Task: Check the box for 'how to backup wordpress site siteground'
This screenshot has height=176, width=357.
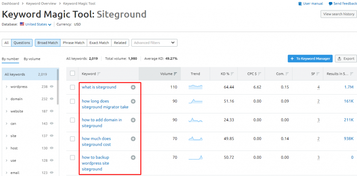Action: pyautogui.click(x=73, y=157)
